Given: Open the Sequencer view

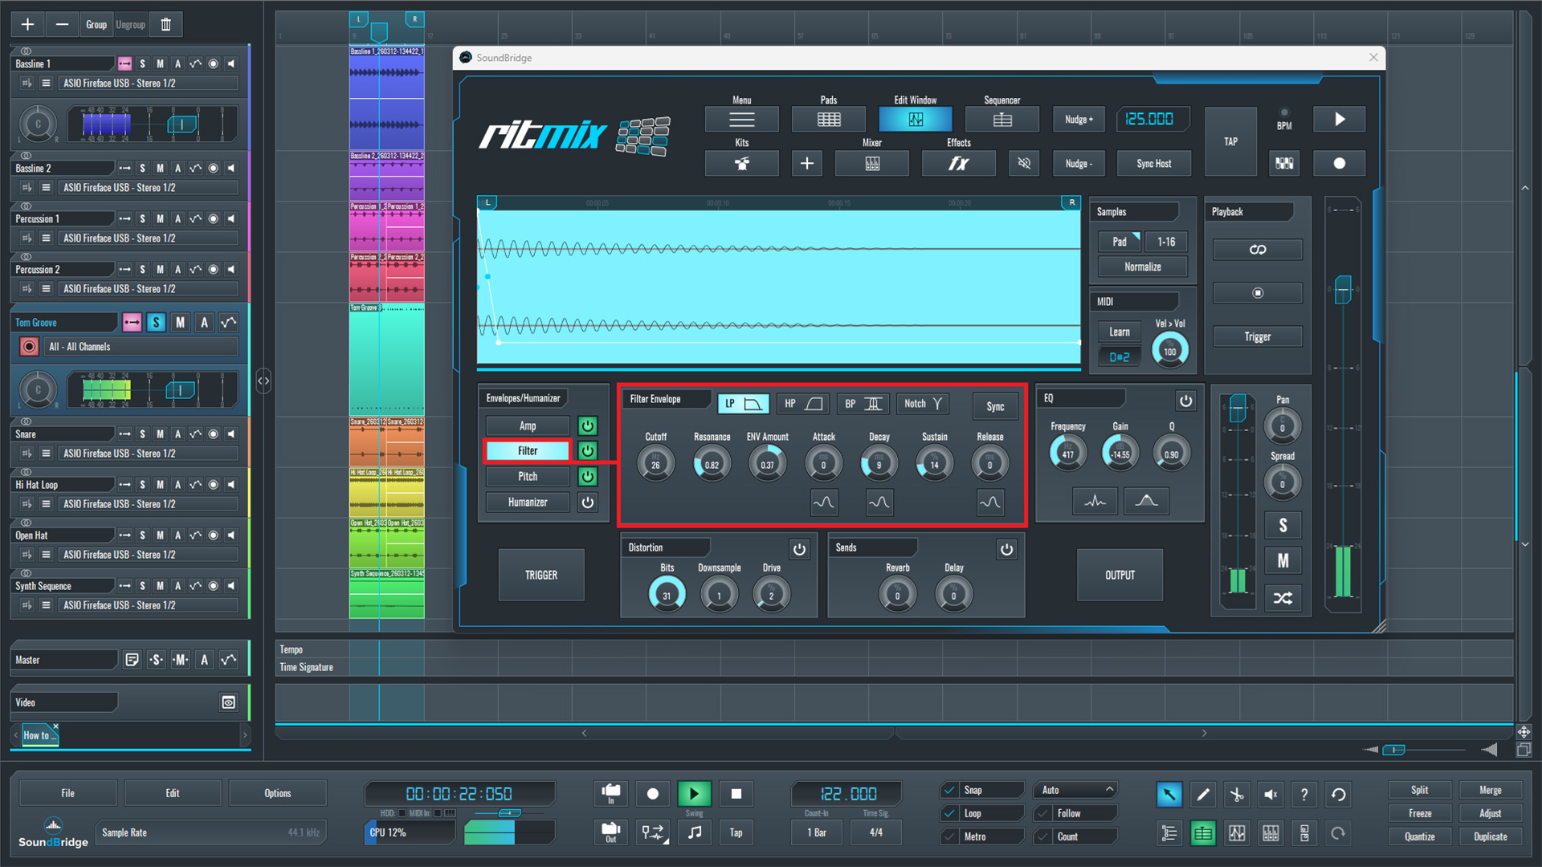Looking at the screenshot, I should coord(1001,120).
